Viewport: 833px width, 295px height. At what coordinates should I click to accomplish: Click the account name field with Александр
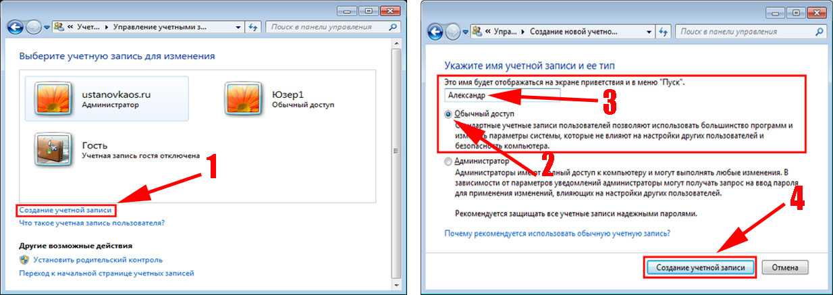point(502,96)
